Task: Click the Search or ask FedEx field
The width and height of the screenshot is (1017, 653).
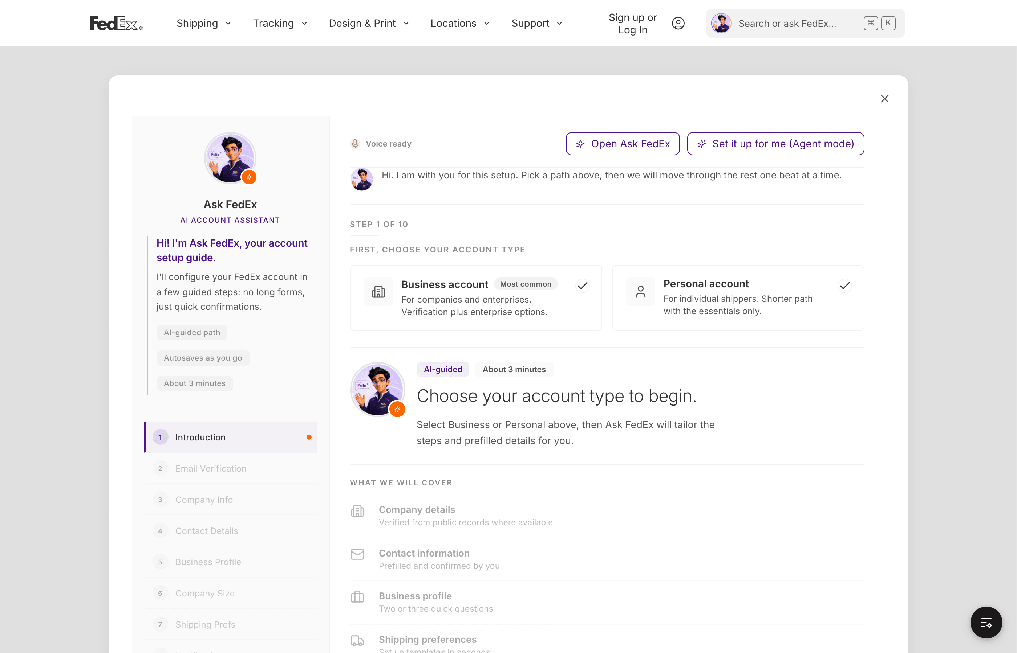Action: [805, 23]
